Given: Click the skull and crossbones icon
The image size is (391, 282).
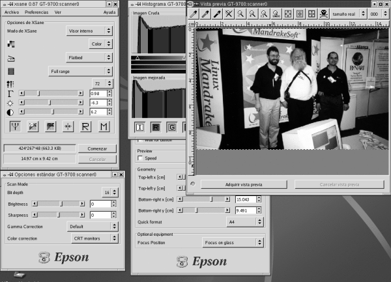Looking at the screenshot, I should pos(323,14).
